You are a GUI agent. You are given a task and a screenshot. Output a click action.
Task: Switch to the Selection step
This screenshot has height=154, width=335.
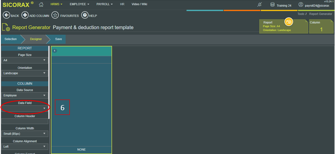pos(11,39)
